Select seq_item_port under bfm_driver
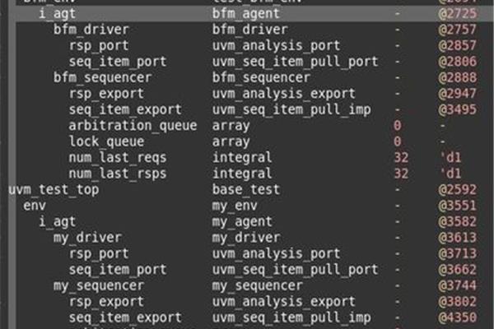The image size is (494, 329). pyautogui.click(x=118, y=62)
